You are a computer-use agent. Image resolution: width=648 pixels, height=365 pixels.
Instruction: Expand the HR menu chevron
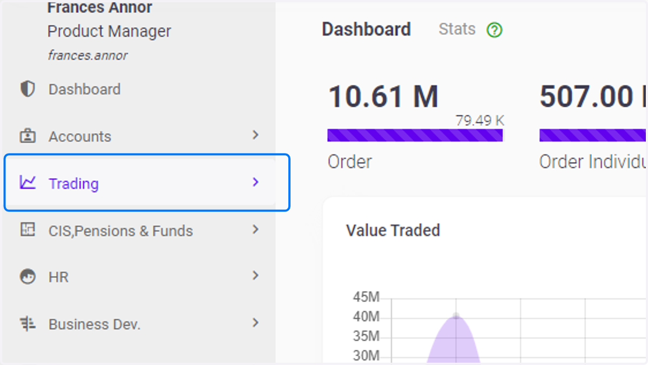tap(256, 276)
